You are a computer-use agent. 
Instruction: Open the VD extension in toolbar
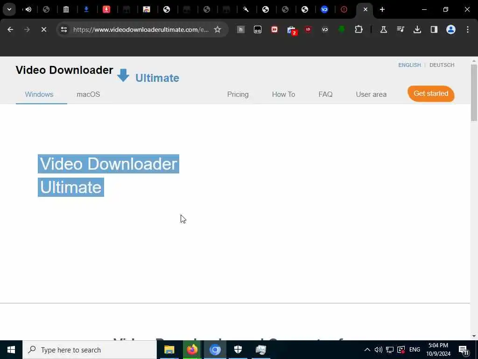325,29
